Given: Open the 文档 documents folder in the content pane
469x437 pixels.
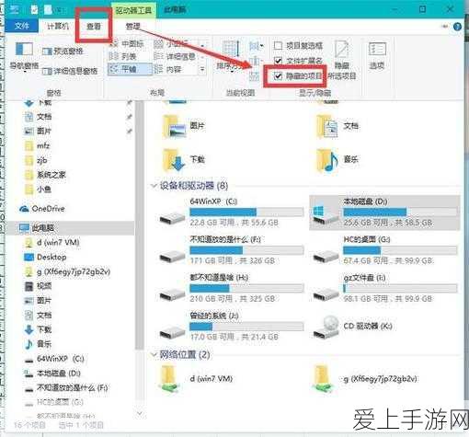Looking at the screenshot, I should [337, 126].
